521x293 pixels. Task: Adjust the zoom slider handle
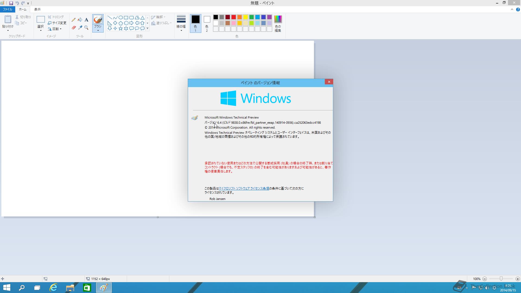501,279
